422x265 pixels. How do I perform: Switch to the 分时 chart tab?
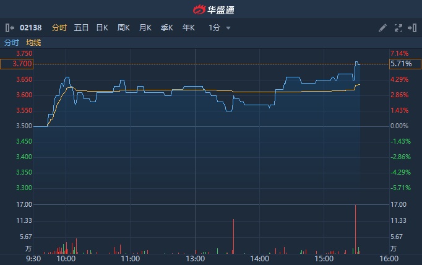[59, 28]
